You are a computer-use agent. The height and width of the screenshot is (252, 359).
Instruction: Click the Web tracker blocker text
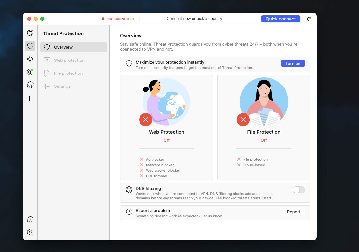click(163, 170)
